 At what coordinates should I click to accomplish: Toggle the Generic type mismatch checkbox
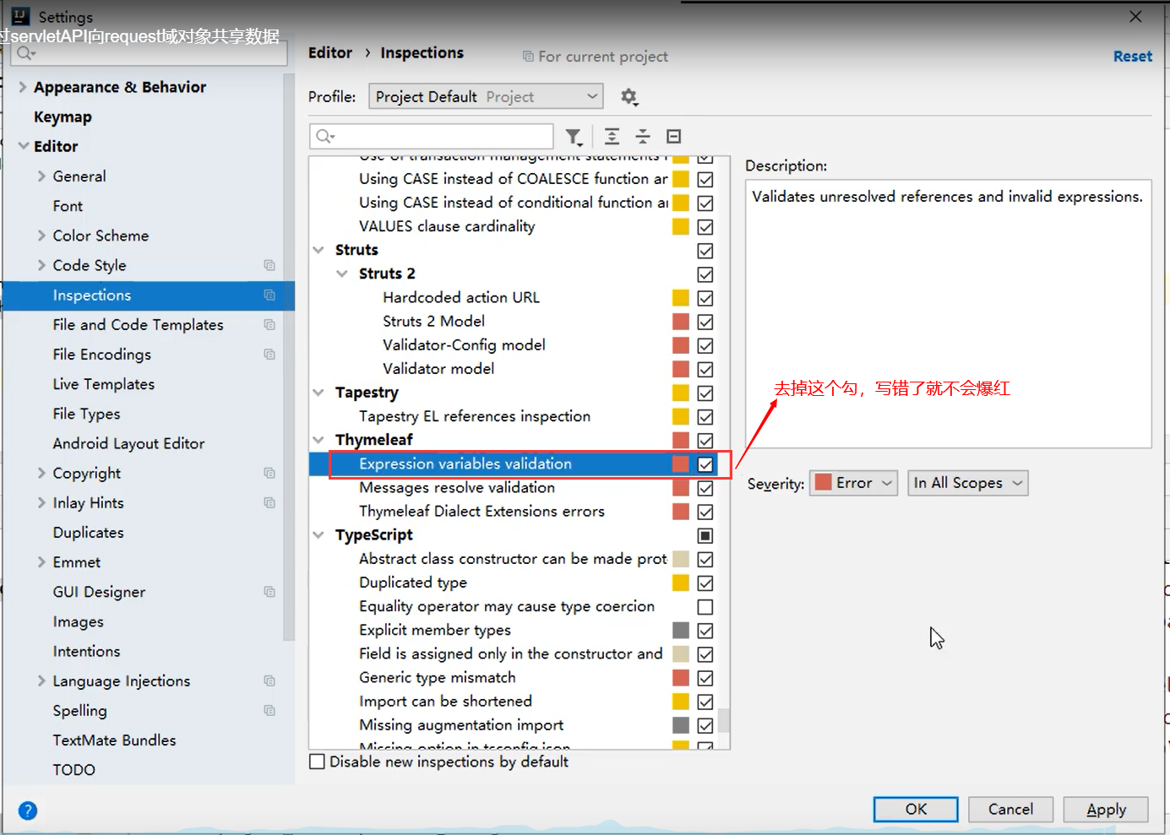[x=705, y=678]
